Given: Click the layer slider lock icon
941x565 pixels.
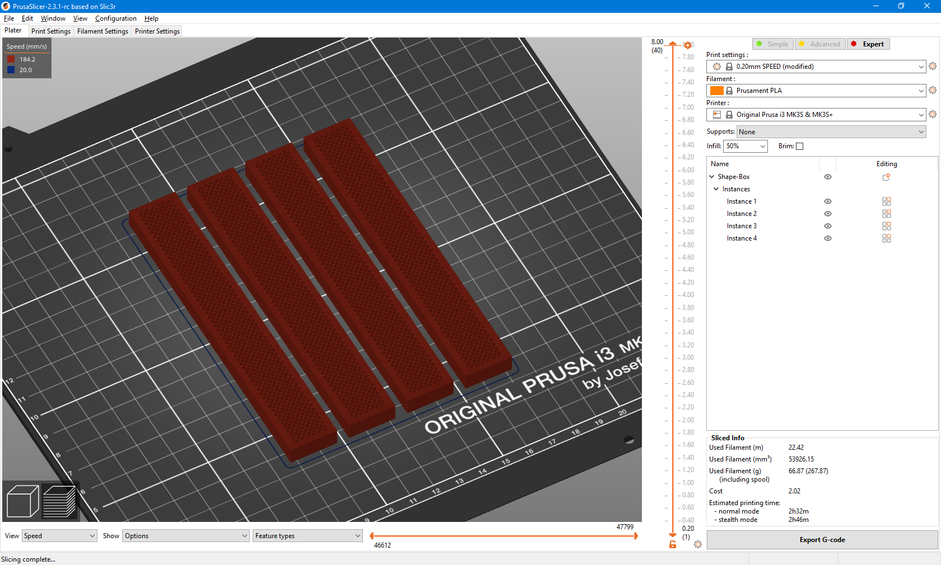Looking at the screenshot, I should point(673,544).
